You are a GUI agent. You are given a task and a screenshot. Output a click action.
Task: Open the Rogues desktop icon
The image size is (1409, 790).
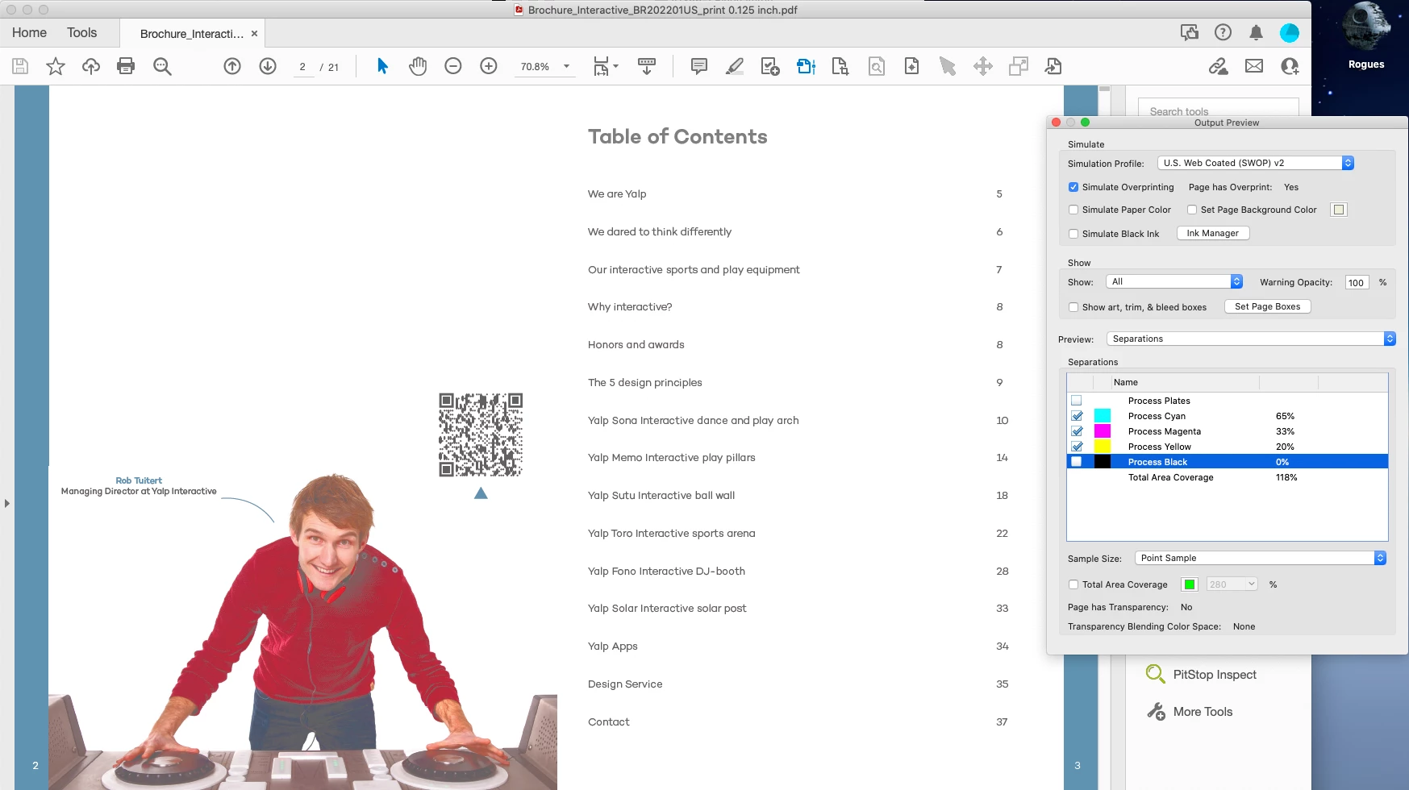[x=1366, y=36]
